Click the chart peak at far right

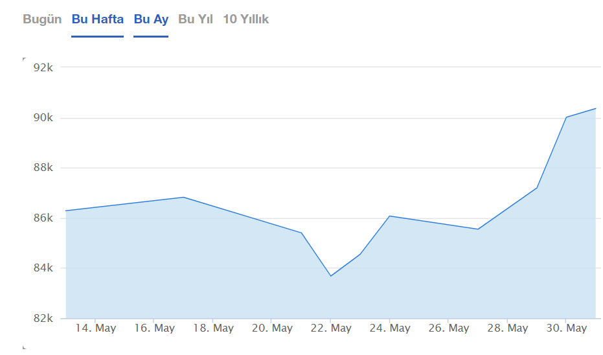(595, 108)
